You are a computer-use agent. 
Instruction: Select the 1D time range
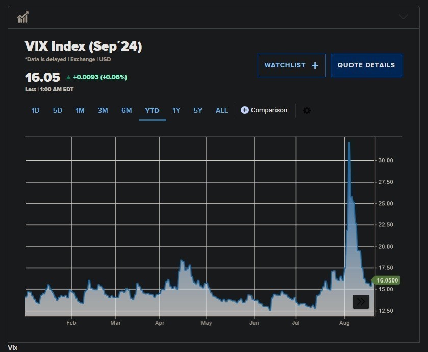tap(36, 110)
